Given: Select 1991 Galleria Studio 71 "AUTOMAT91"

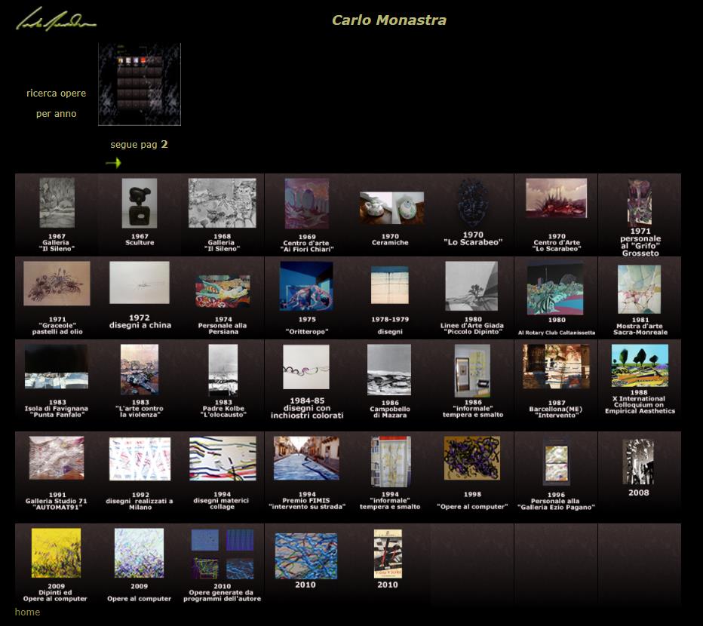Looking at the screenshot, I should pyautogui.click(x=57, y=459).
